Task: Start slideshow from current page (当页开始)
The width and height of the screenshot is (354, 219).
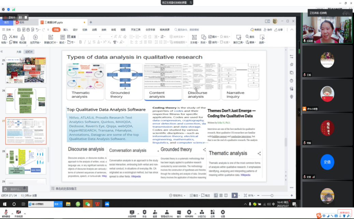Action: coord(35,37)
